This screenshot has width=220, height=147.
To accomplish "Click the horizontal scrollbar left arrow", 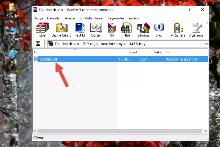I will pyautogui.click(x=35, y=131).
